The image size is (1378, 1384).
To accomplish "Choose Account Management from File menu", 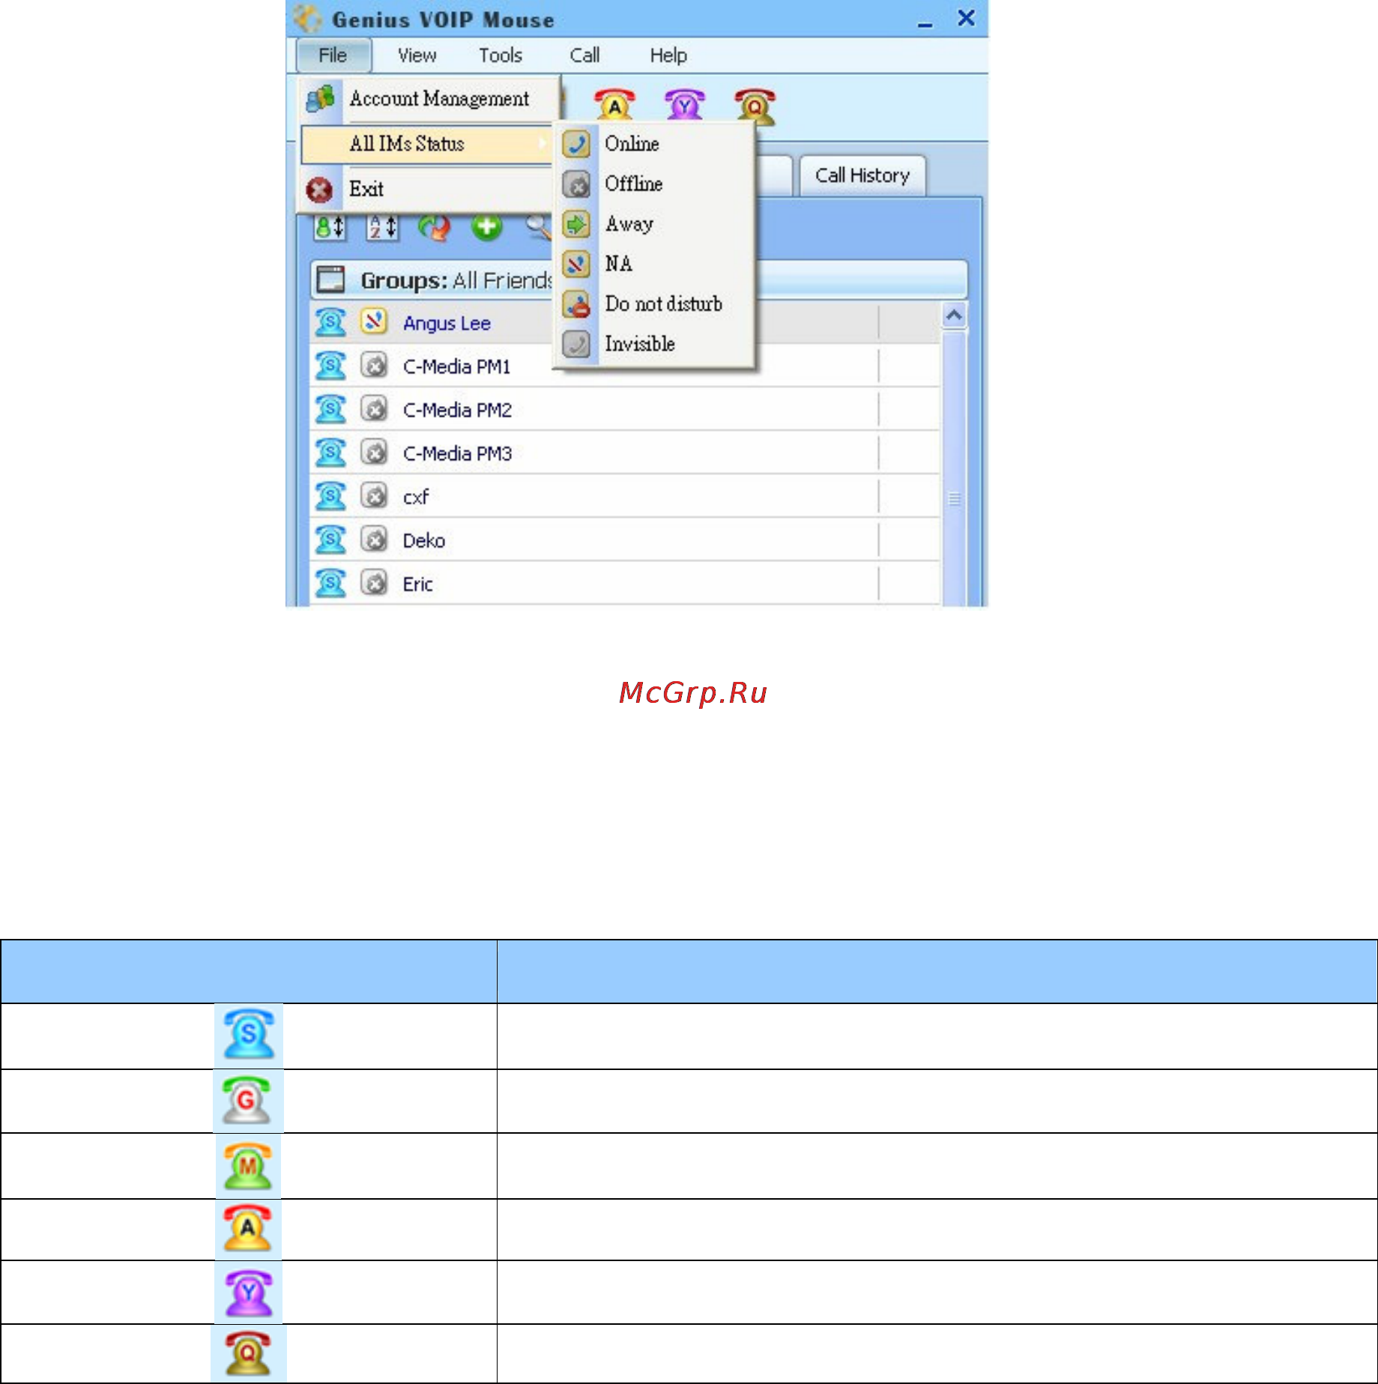I will 429,99.
